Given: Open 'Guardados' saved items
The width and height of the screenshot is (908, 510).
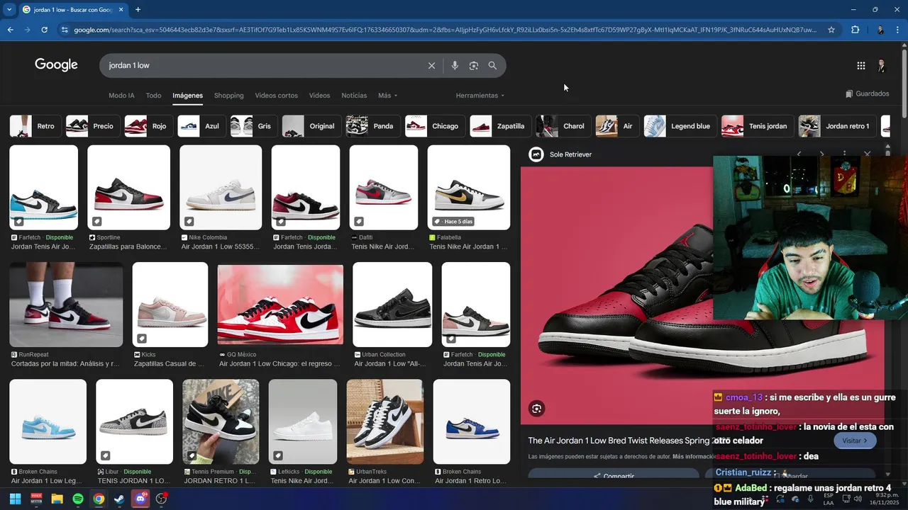Looking at the screenshot, I should point(868,93).
